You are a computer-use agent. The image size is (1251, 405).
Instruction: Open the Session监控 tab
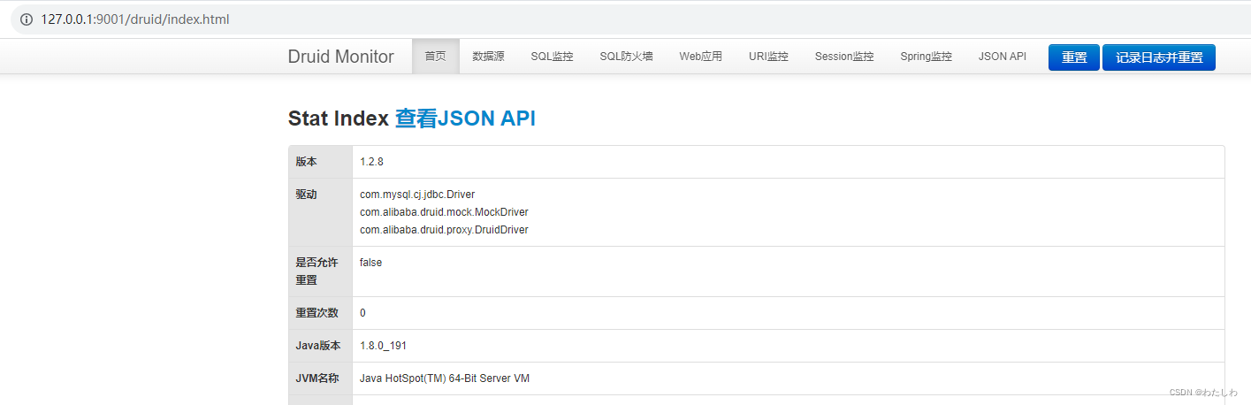844,57
